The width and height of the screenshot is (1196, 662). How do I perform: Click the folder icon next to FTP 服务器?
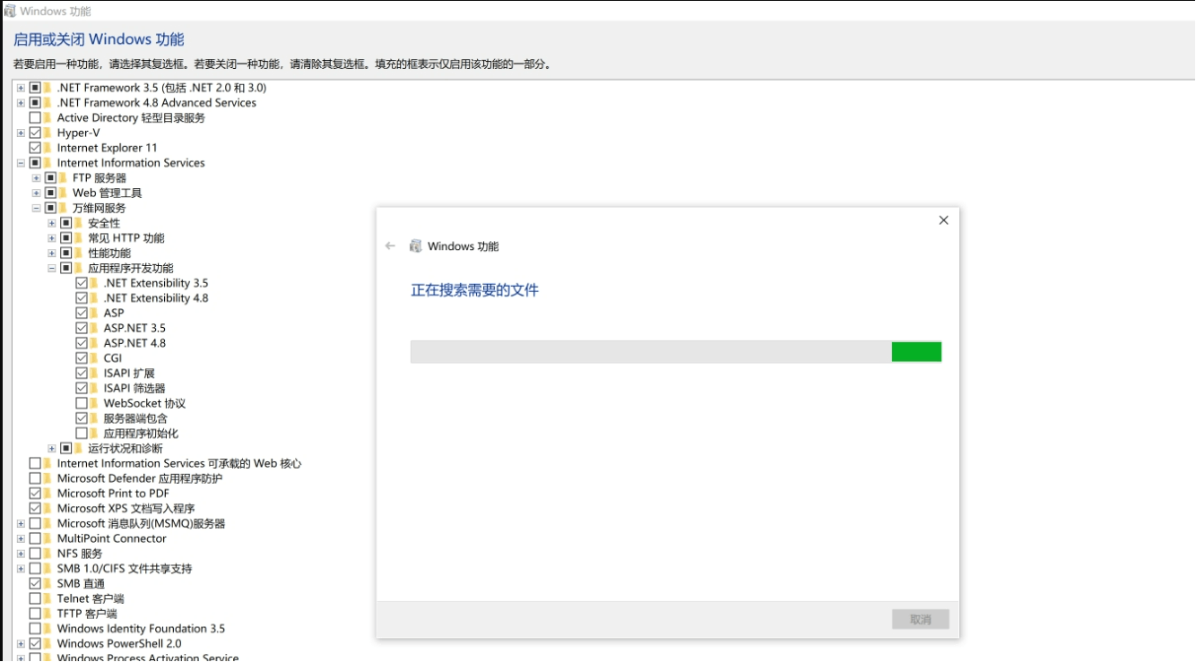tap(65, 177)
